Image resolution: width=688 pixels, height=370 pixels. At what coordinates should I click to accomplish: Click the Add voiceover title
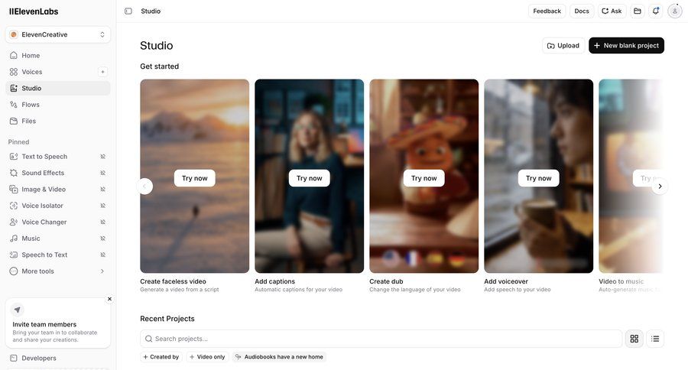click(506, 281)
